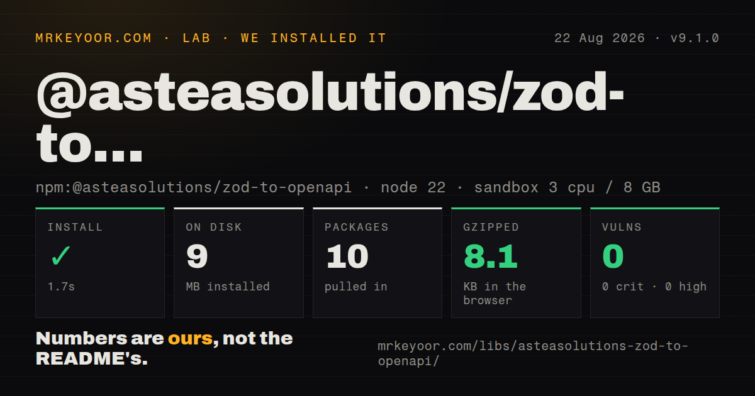Click the header text 'MRKEYOOR.COM · LAB · WE INSTALLED IT'

point(211,38)
